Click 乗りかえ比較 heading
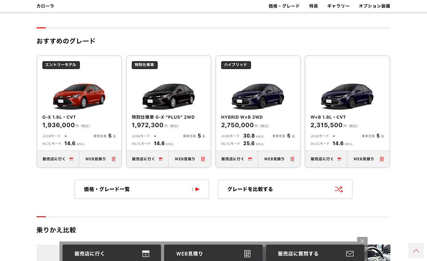Image resolution: width=427 pixels, height=261 pixels. tap(56, 230)
